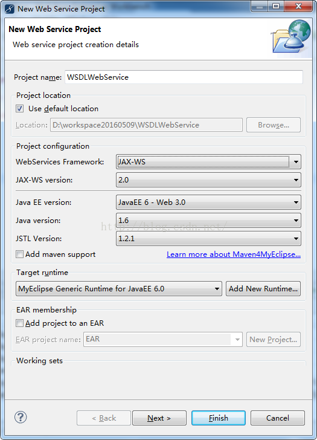This screenshot has height=440, width=317.
Task: Click the 'Java version:' label
Action: tap(38, 221)
